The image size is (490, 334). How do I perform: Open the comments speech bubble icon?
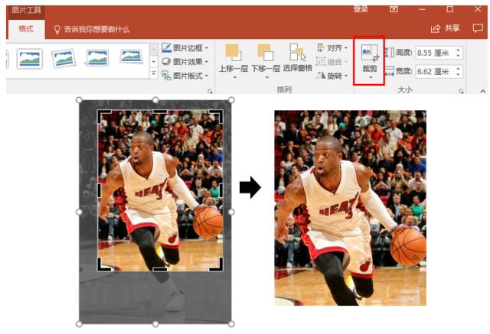pos(478,28)
